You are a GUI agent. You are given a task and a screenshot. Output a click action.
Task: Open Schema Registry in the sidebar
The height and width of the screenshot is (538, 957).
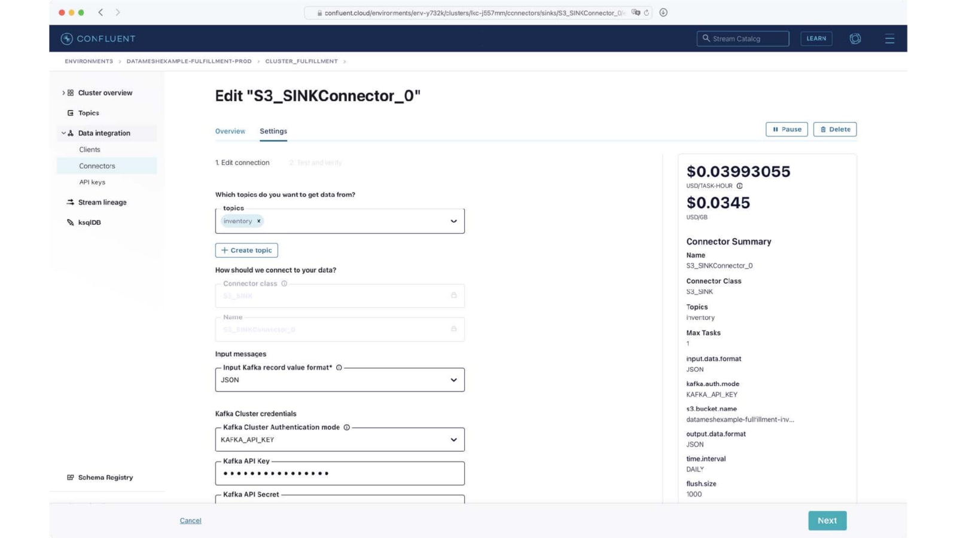coord(105,478)
